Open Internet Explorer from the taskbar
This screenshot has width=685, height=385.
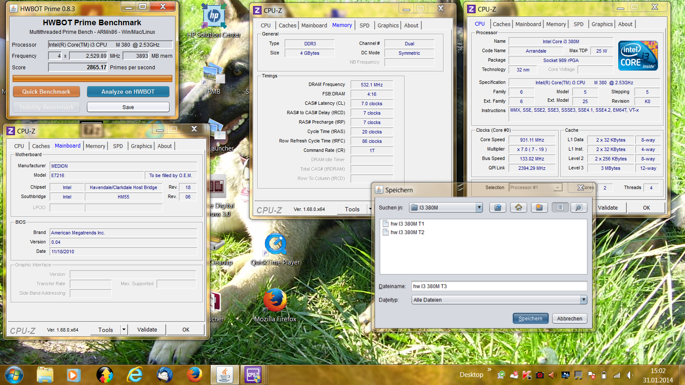tap(135, 375)
